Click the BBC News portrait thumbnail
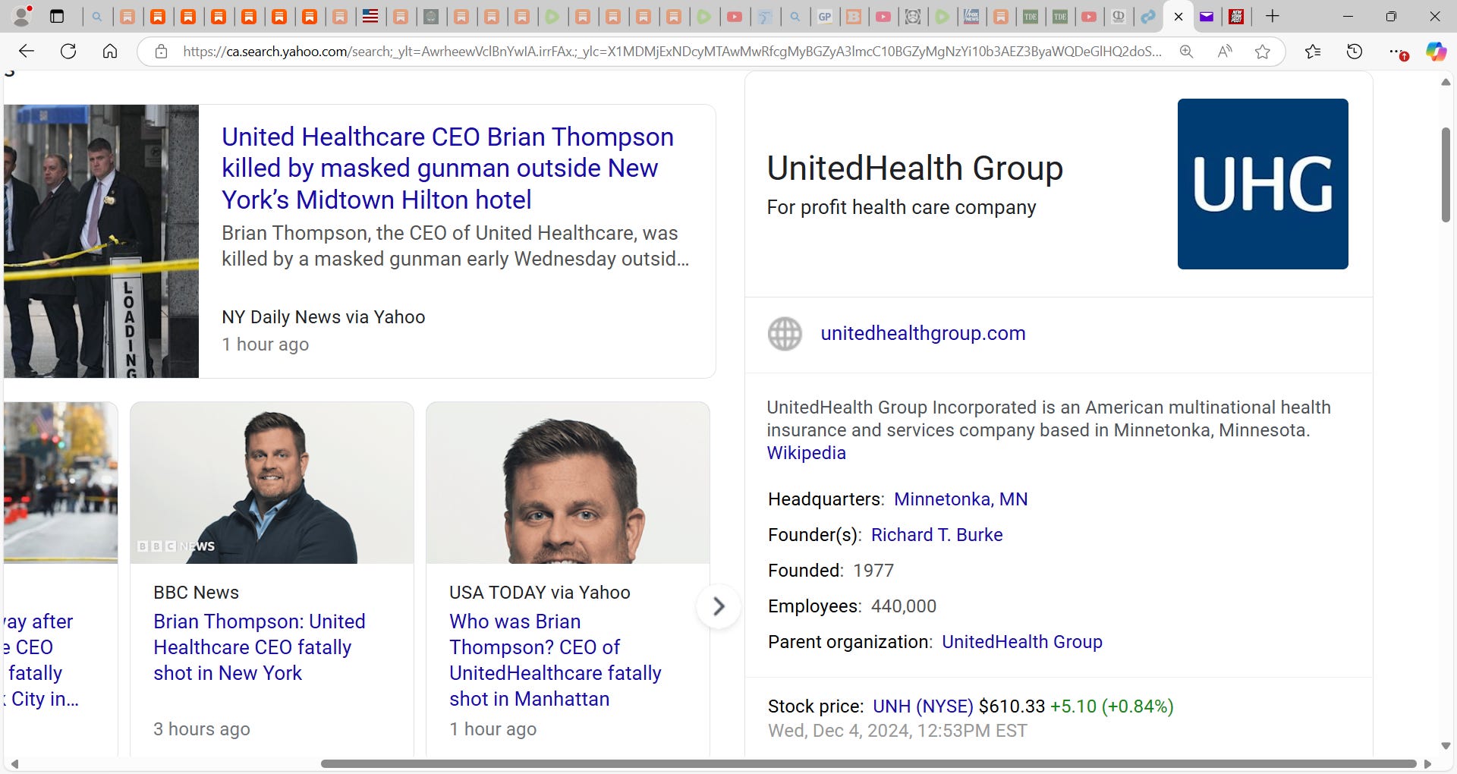The width and height of the screenshot is (1457, 774). click(x=272, y=483)
